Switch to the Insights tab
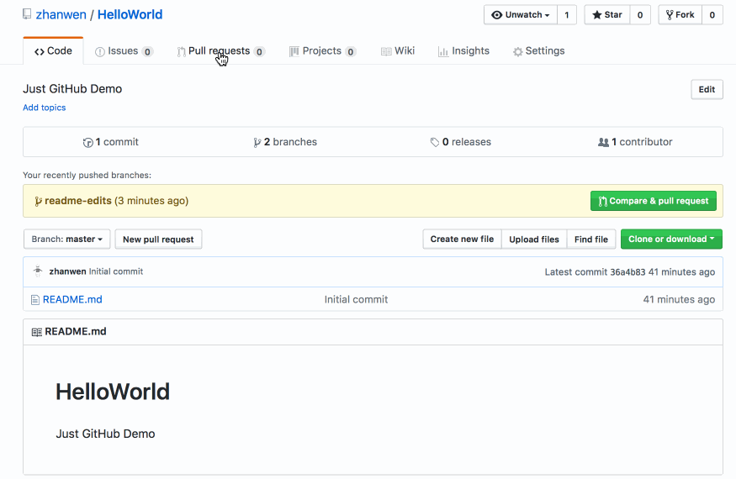This screenshot has height=479, width=736. pyautogui.click(x=463, y=50)
